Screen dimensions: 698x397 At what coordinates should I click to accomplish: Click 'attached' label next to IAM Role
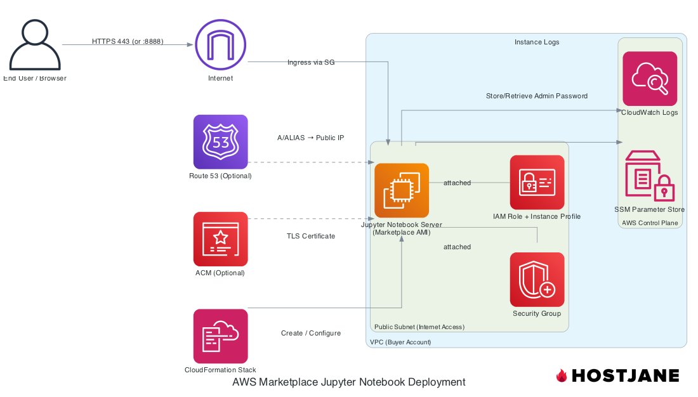[x=457, y=183]
